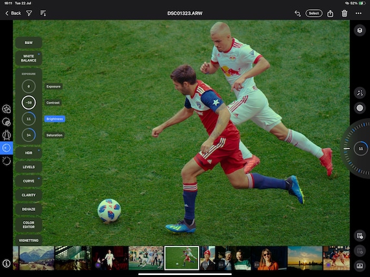Click the brightness dial showing 11
The image size is (370, 277).
coord(29,119)
